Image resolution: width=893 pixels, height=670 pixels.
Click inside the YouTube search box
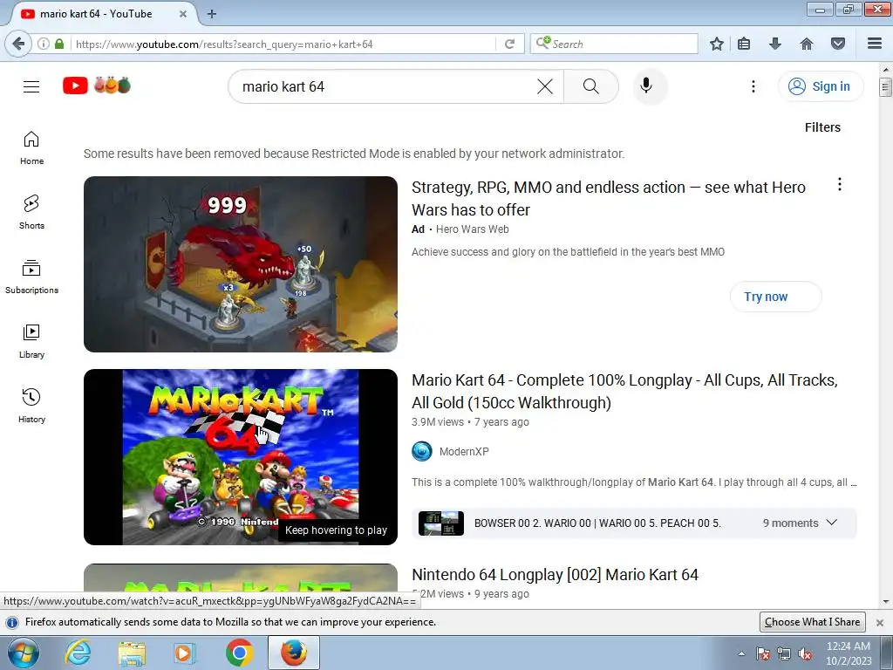(x=382, y=86)
